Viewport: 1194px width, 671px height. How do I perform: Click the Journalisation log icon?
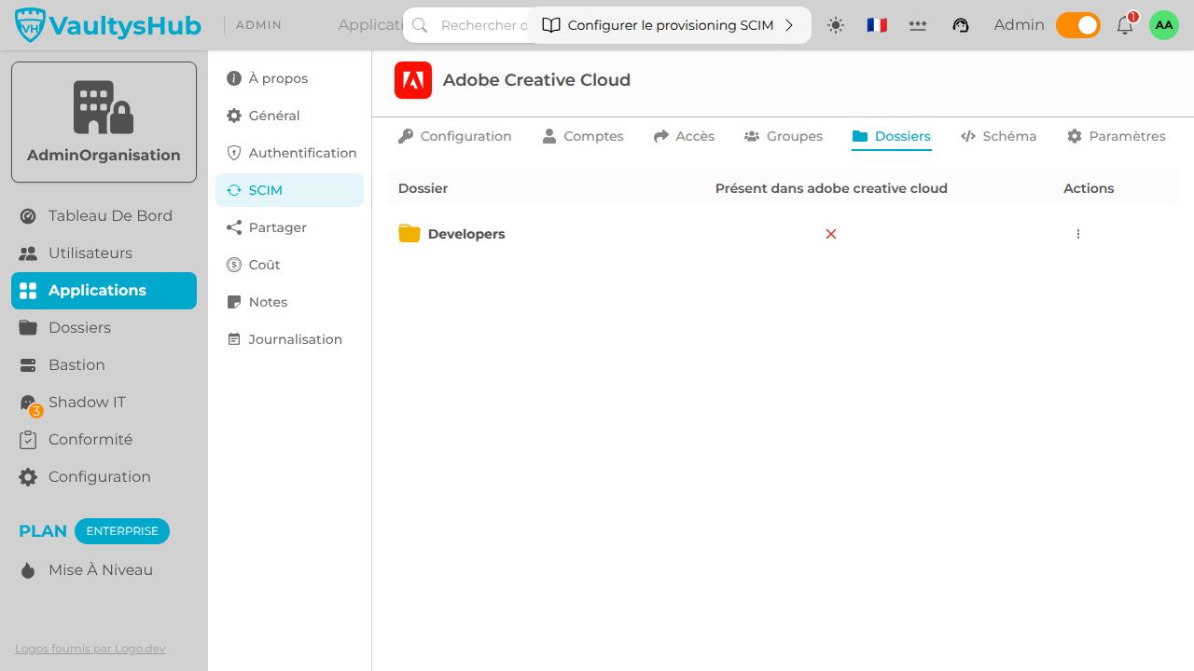(234, 339)
